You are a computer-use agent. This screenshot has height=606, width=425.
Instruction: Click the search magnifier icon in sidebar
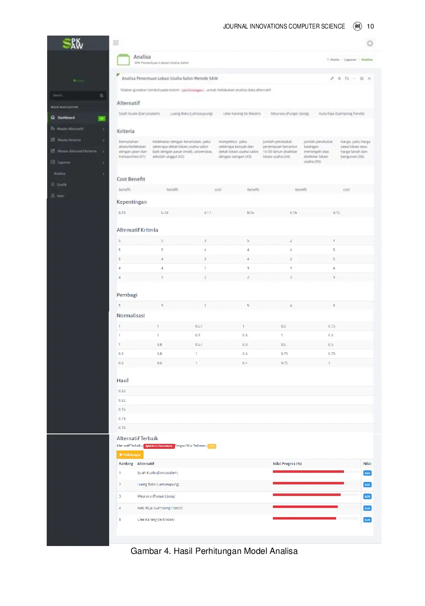pos(101,96)
